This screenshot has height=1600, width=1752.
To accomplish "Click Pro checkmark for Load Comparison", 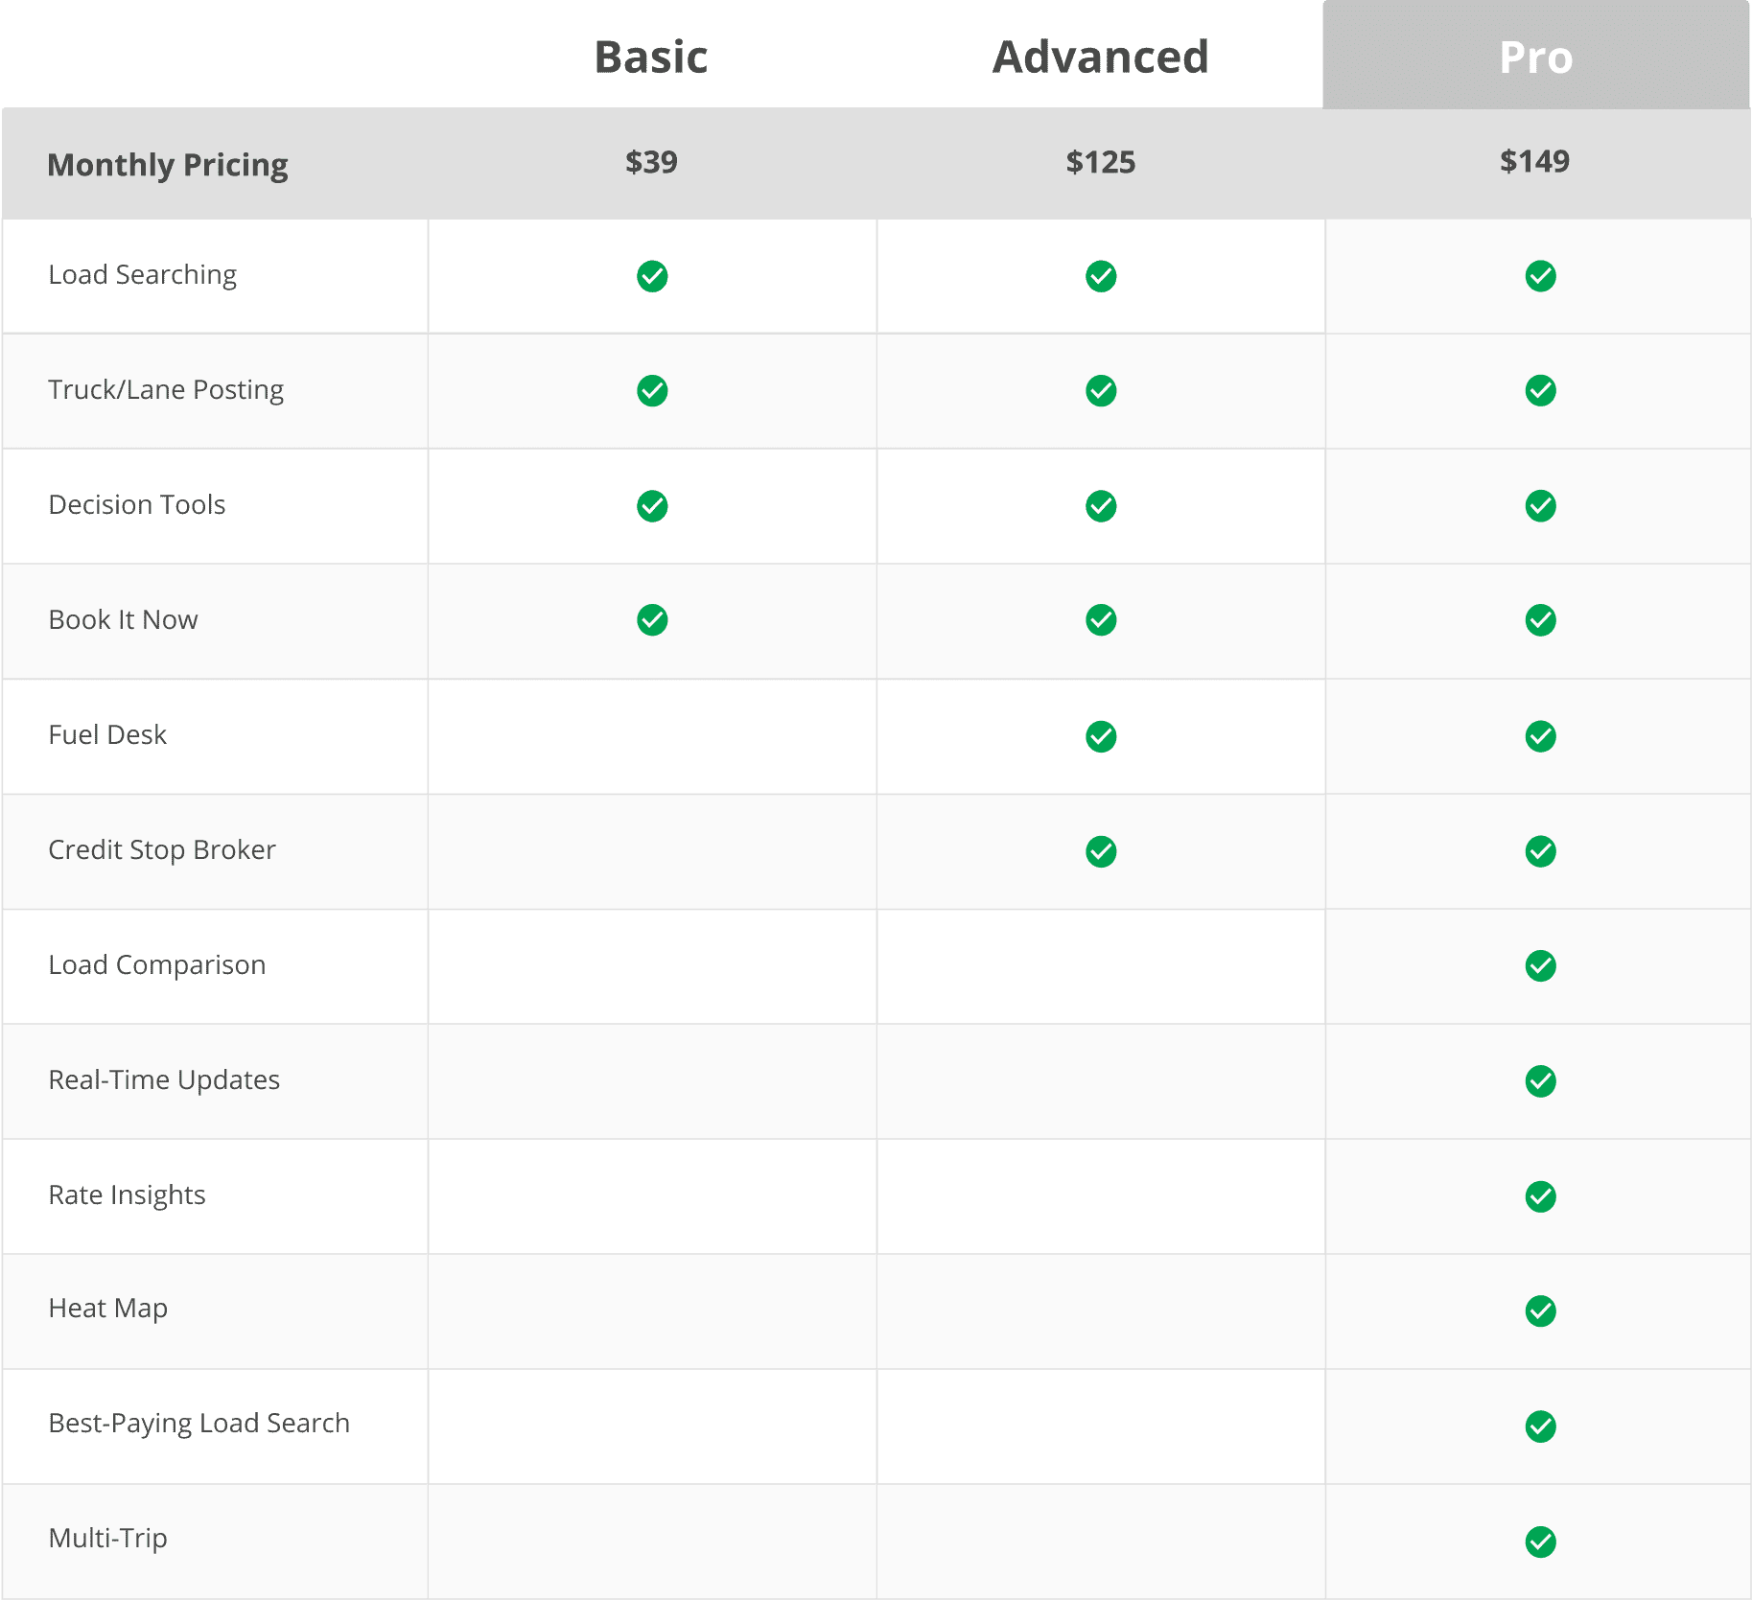I will (x=1540, y=966).
